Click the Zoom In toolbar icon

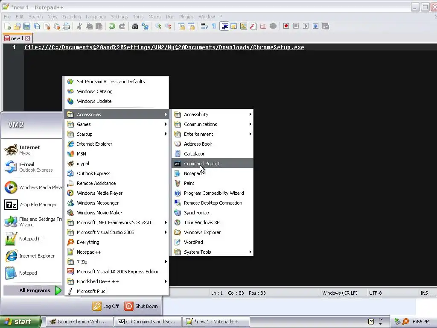click(158, 26)
